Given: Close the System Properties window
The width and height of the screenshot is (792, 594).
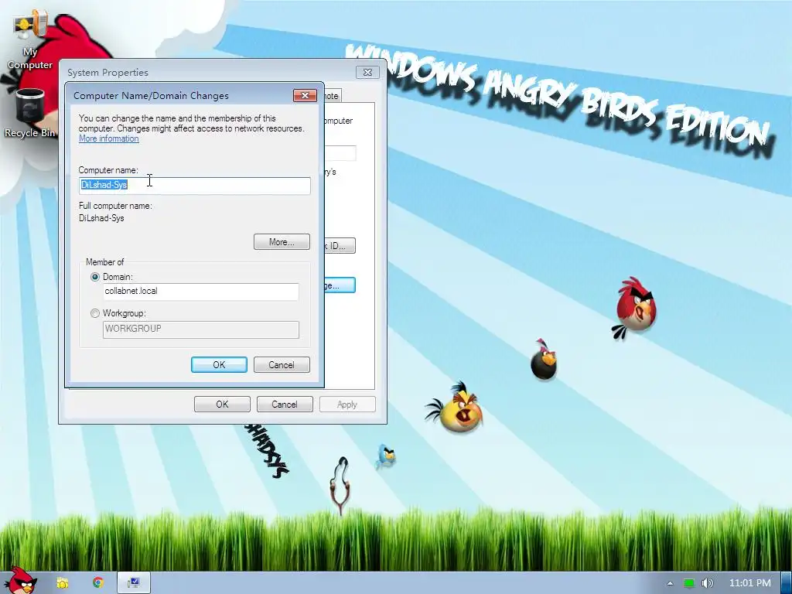Looking at the screenshot, I should (367, 72).
